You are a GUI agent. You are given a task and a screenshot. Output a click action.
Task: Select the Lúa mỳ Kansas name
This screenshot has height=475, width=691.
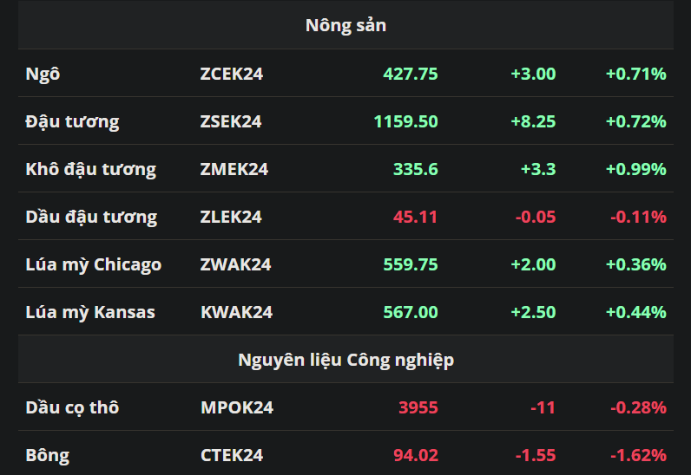pos(90,312)
